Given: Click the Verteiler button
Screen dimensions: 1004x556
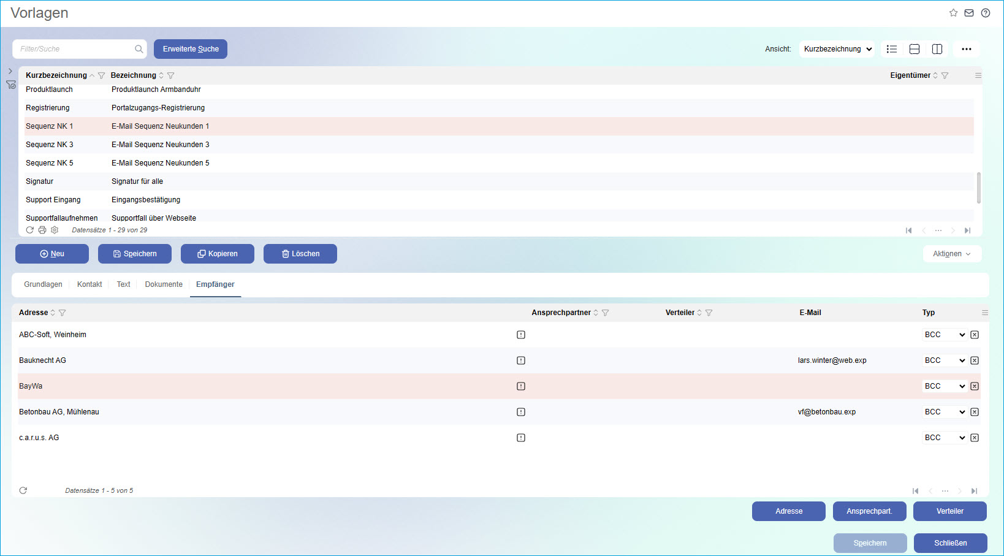Looking at the screenshot, I should (x=950, y=511).
